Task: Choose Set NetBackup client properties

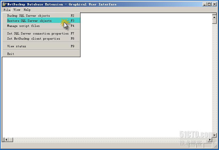Action: [41, 39]
